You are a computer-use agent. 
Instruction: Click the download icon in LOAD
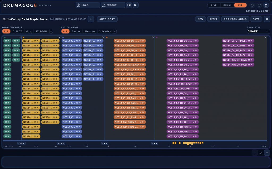click(79, 5)
